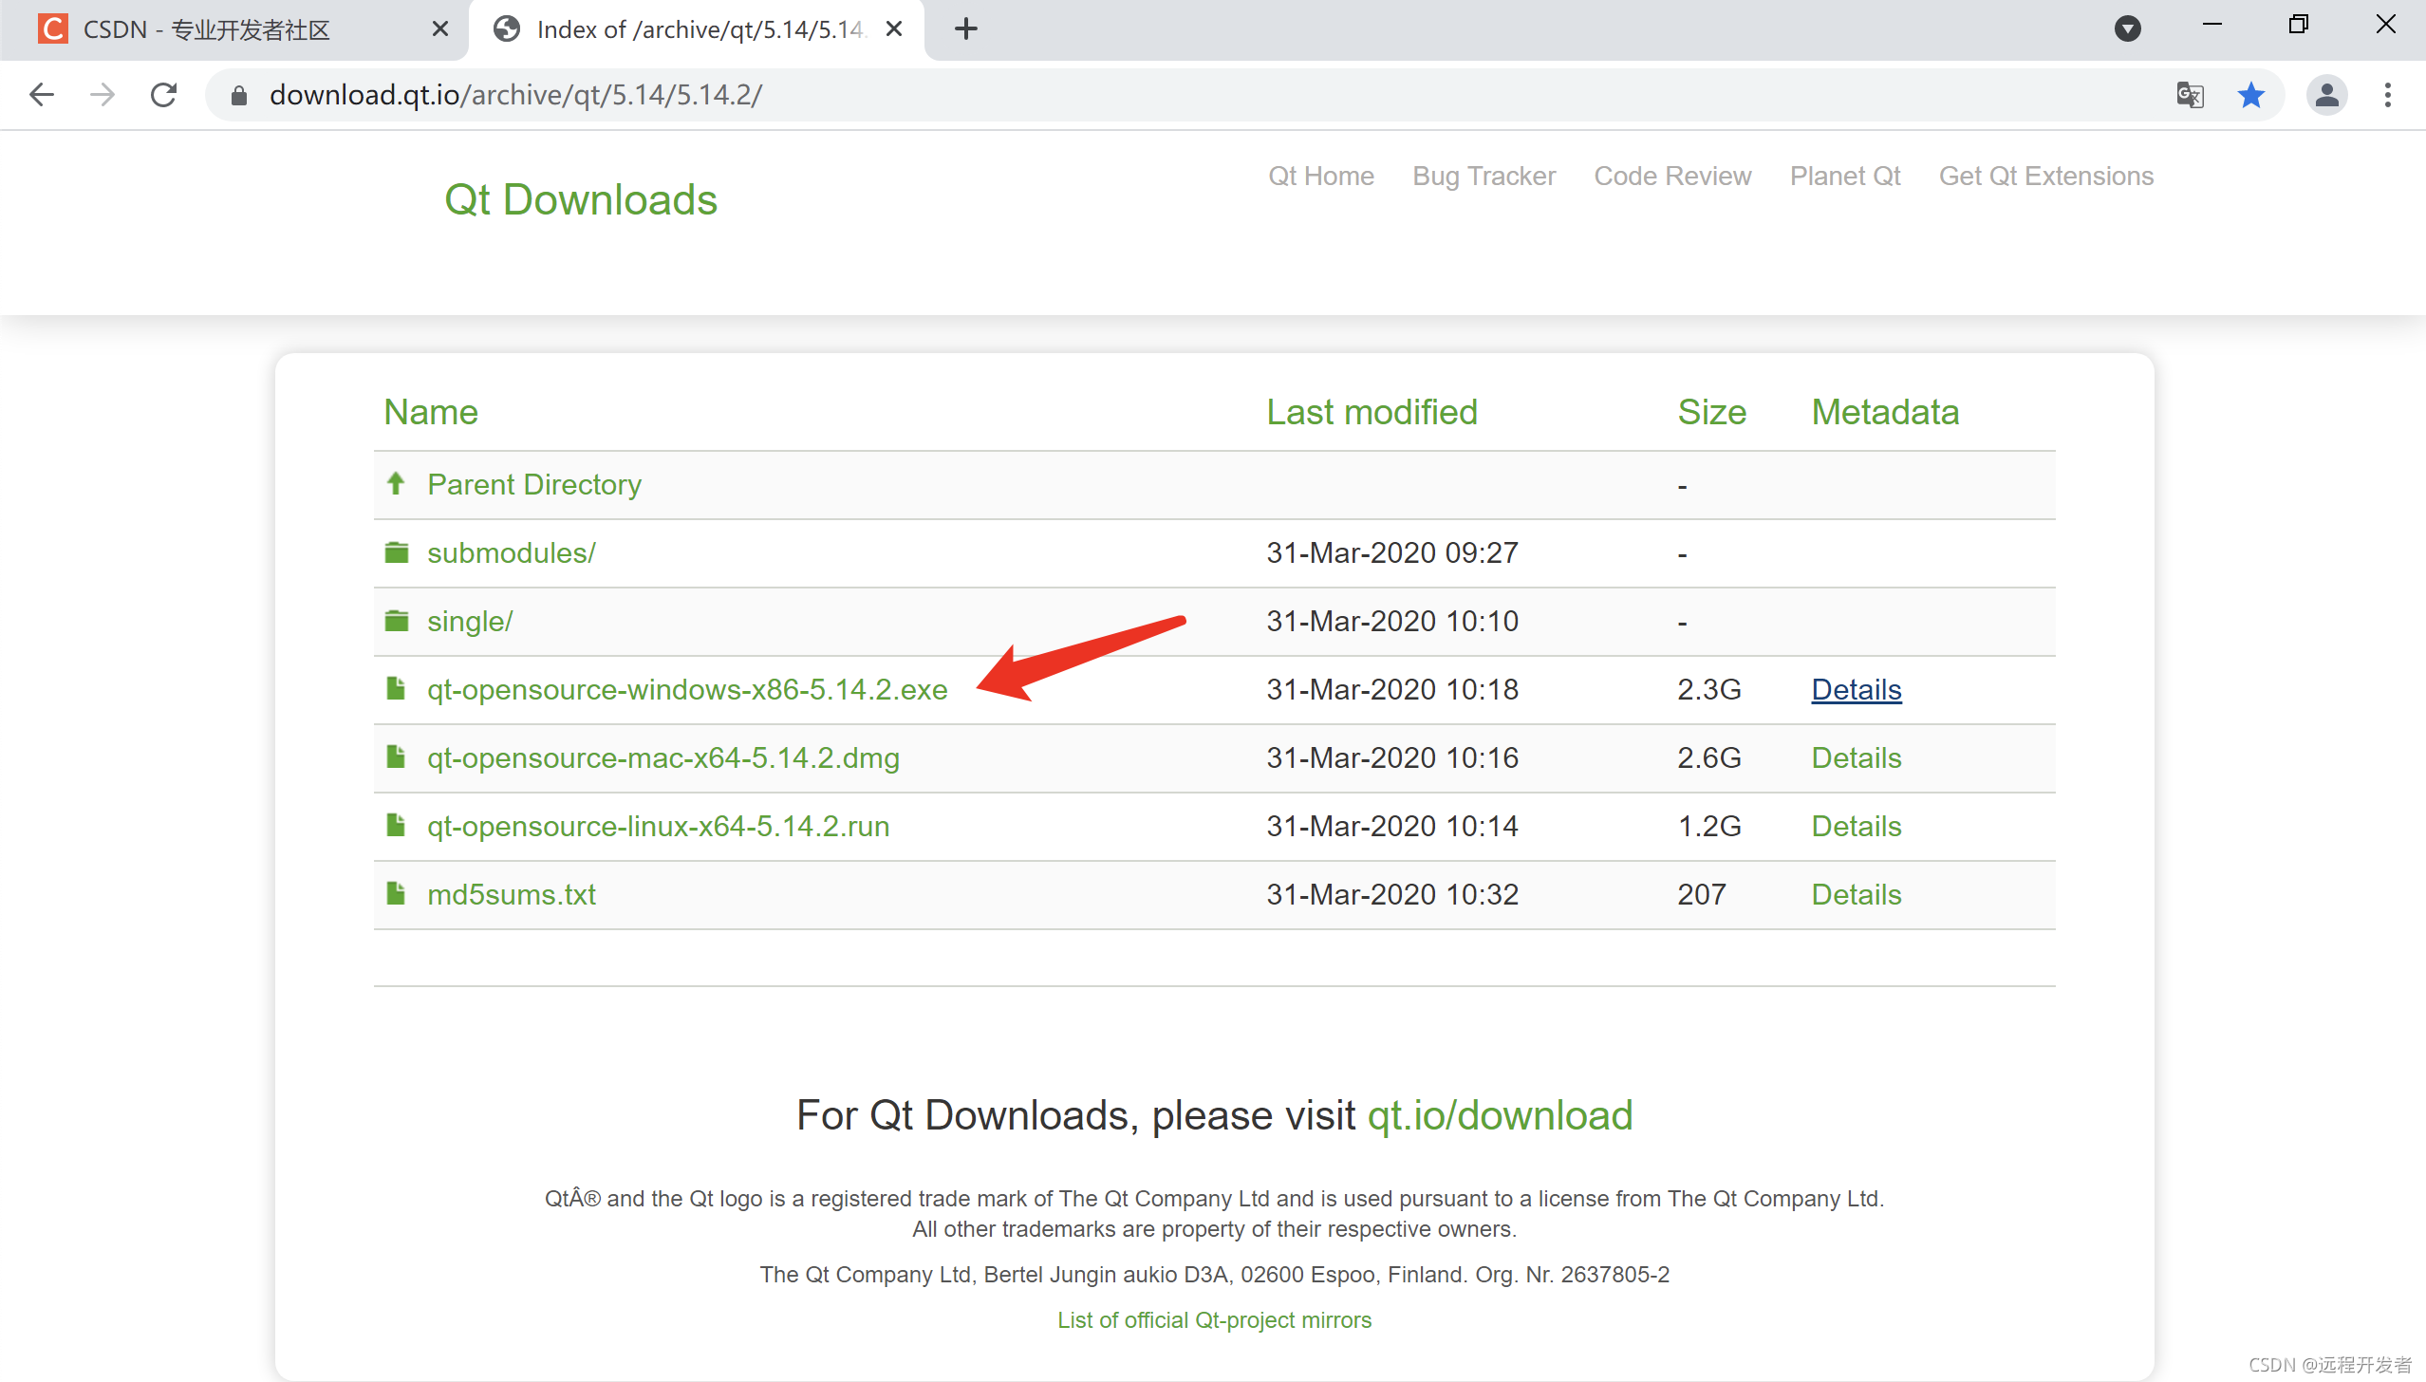Screen dimensions: 2426x1382
Task: Open the user profile avatar
Action: pos(2327,95)
